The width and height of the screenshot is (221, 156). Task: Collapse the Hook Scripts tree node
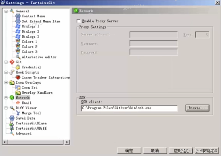tap(6, 72)
